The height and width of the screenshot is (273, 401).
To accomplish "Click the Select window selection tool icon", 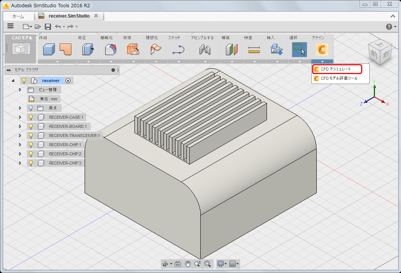I will [x=300, y=50].
